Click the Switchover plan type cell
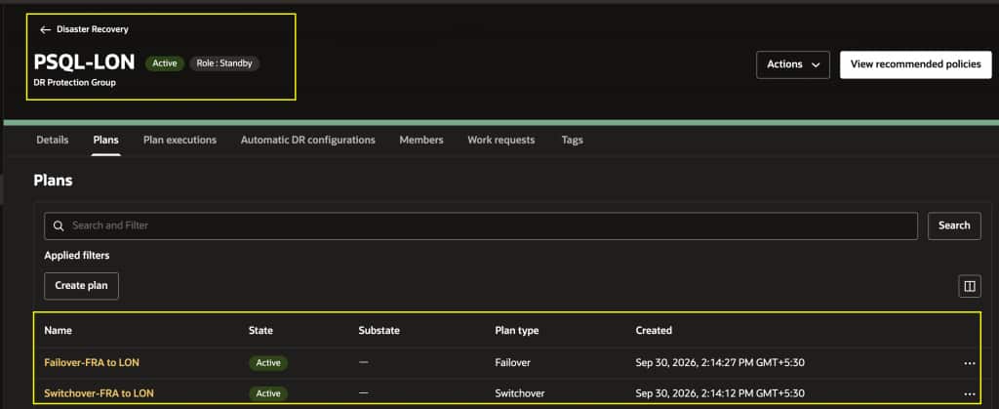Screen dimensions: 999x409 [x=520, y=393]
